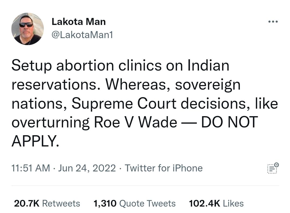Open the three-dot more options menu
This screenshot has height=213, width=290.
pyautogui.click(x=273, y=22)
